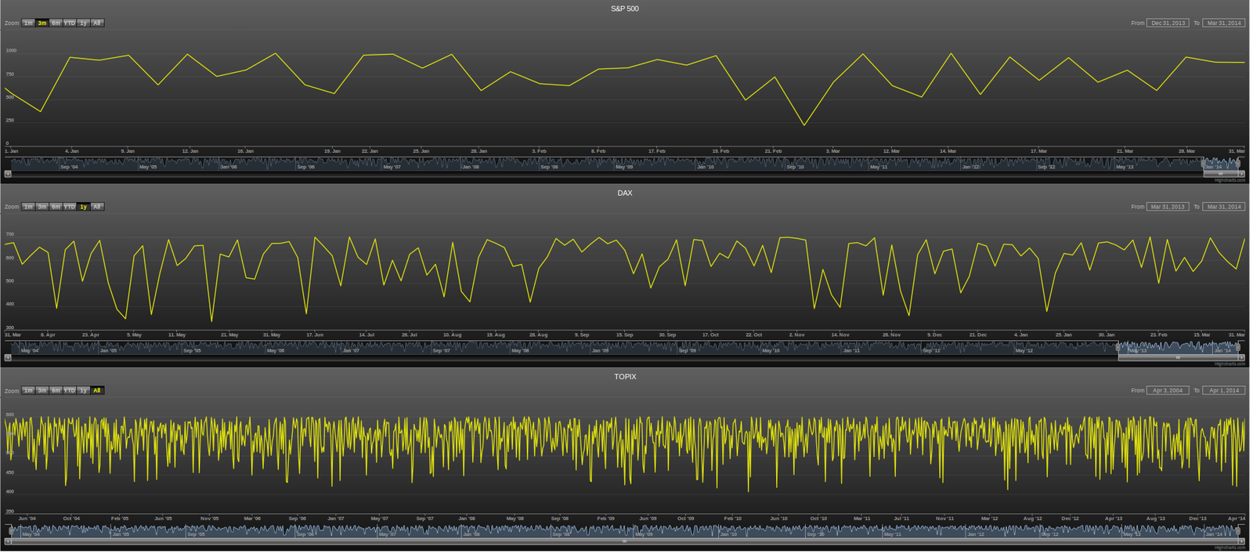Edit S&P 500 To date Mar 31, 2014

(1224, 23)
